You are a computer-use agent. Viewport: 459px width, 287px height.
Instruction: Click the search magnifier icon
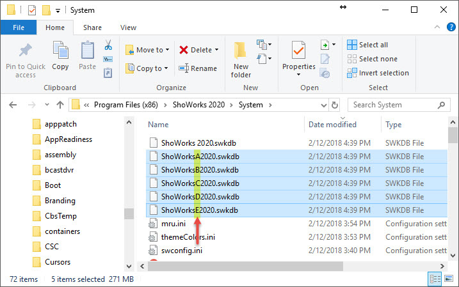coord(441,105)
